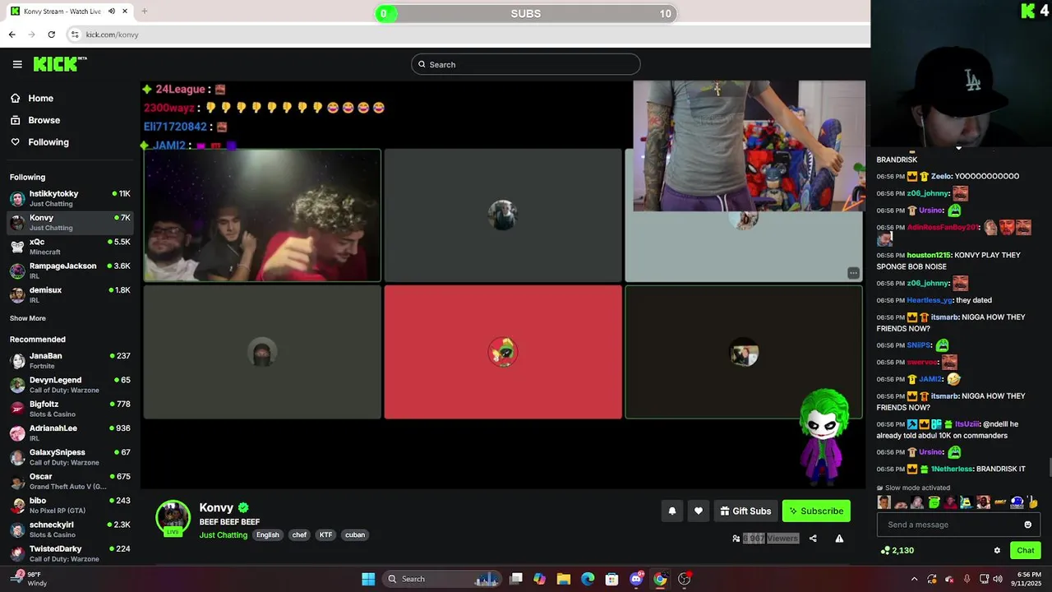This screenshot has height=592, width=1052.
Task: Open RampageJackson IRL channel
Action: [70, 271]
